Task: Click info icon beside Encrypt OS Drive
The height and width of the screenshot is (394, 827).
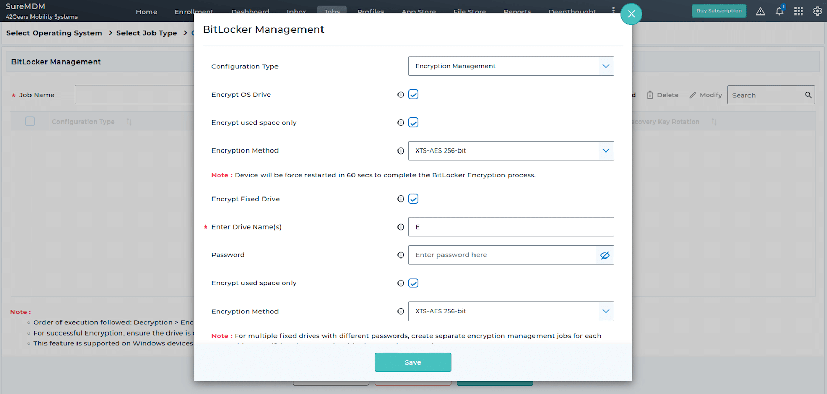Action: tap(401, 95)
